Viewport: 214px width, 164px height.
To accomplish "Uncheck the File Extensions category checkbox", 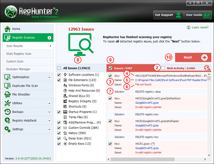I will point(59,80).
